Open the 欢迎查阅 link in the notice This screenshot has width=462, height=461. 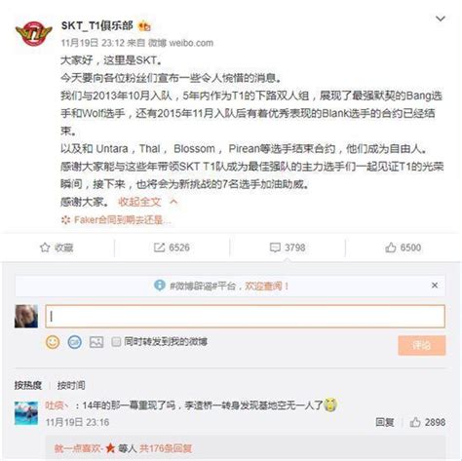[263, 286]
